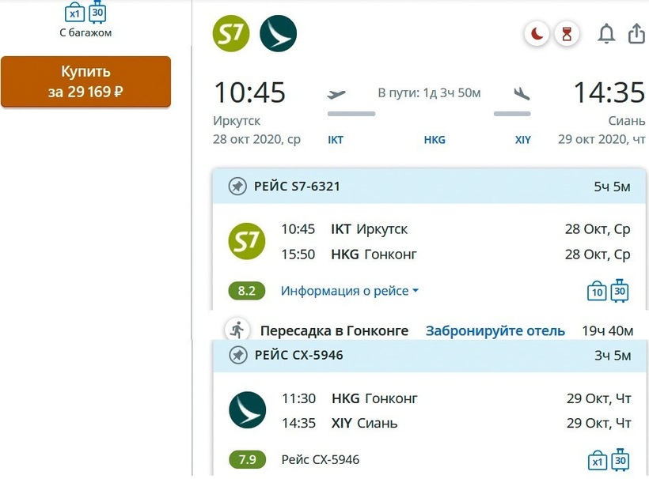
Task: Click the price alert bell icon
Action: (606, 34)
